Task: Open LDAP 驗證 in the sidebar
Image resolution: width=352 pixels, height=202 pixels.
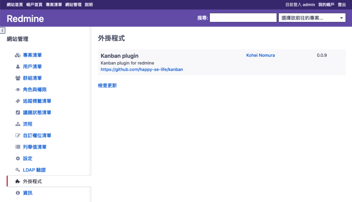Action: tap(34, 170)
